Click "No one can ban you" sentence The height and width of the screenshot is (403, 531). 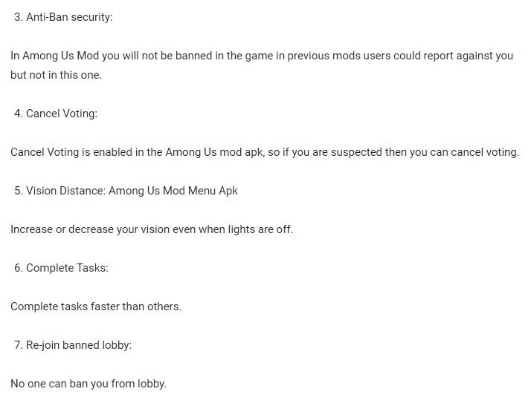click(59, 384)
